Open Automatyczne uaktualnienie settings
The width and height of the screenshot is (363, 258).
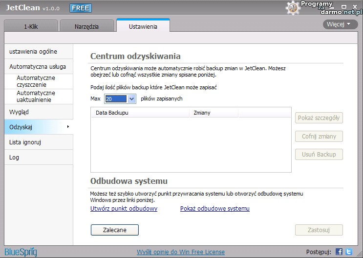tap(36, 97)
